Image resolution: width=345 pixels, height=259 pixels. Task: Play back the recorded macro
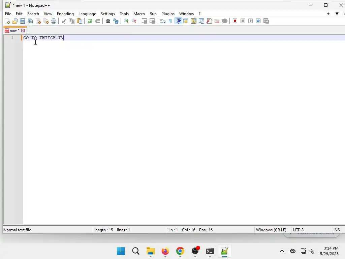tap(251, 21)
